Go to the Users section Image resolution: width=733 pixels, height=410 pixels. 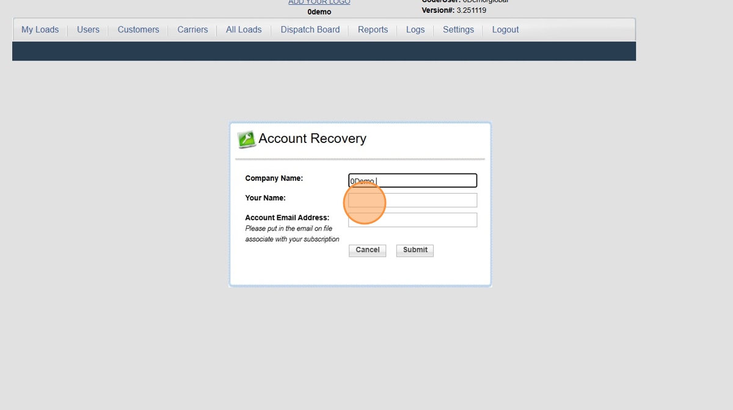pyautogui.click(x=88, y=29)
